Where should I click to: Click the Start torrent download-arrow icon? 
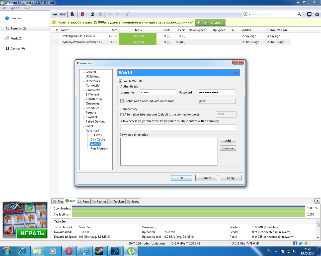click(x=93, y=14)
